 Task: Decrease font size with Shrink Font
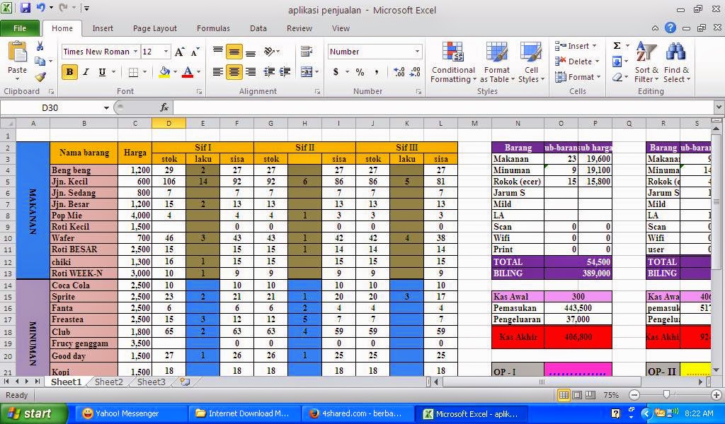pos(195,52)
